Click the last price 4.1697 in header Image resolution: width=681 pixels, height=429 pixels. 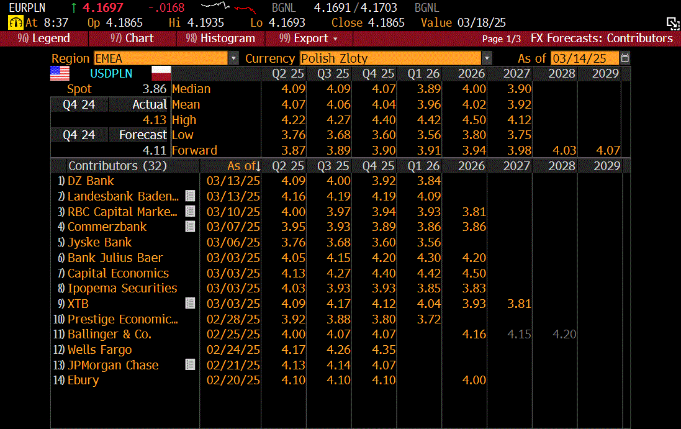103,8
